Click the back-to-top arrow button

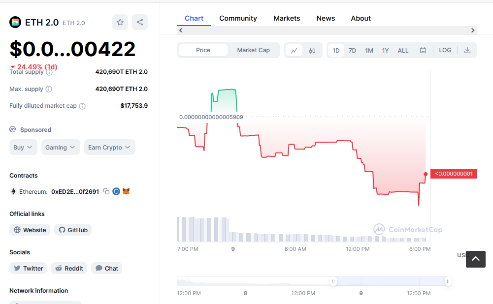click(x=476, y=259)
